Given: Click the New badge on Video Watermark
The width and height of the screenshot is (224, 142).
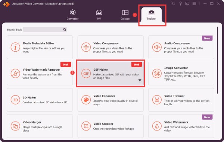Looking at the screenshot, I should tap(207, 117).
